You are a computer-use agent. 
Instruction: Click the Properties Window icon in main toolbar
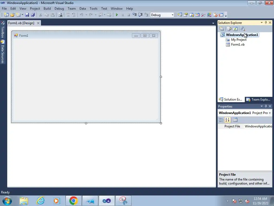pos(186,15)
